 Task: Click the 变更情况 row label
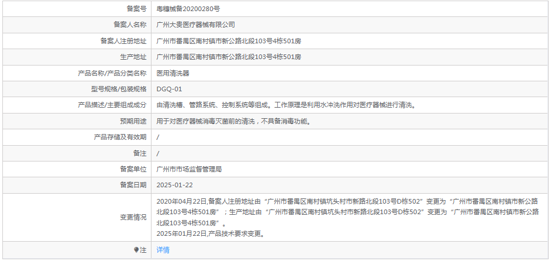click(x=133, y=217)
